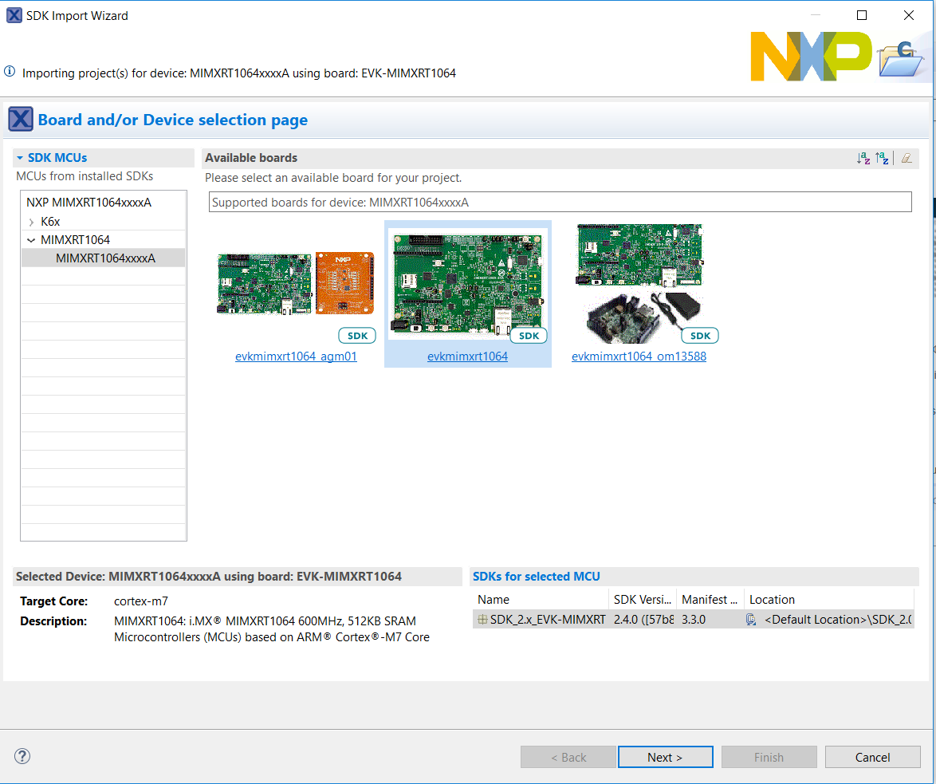This screenshot has height=784, width=936.
Task: Cancel the SDK Import Wizard
Action: coord(872,757)
